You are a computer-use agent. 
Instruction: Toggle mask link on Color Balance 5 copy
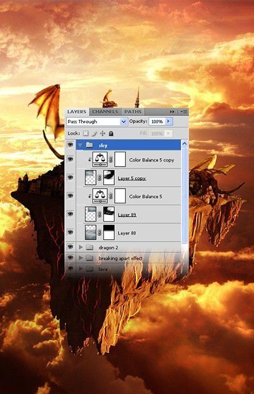click(x=111, y=160)
